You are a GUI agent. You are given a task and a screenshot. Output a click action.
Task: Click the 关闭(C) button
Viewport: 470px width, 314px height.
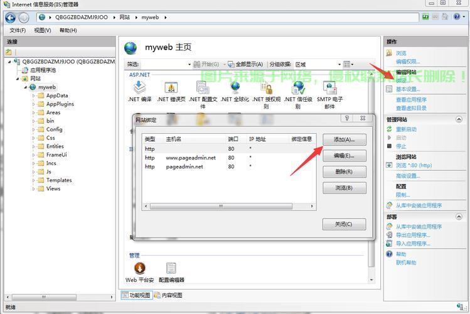[344, 224]
